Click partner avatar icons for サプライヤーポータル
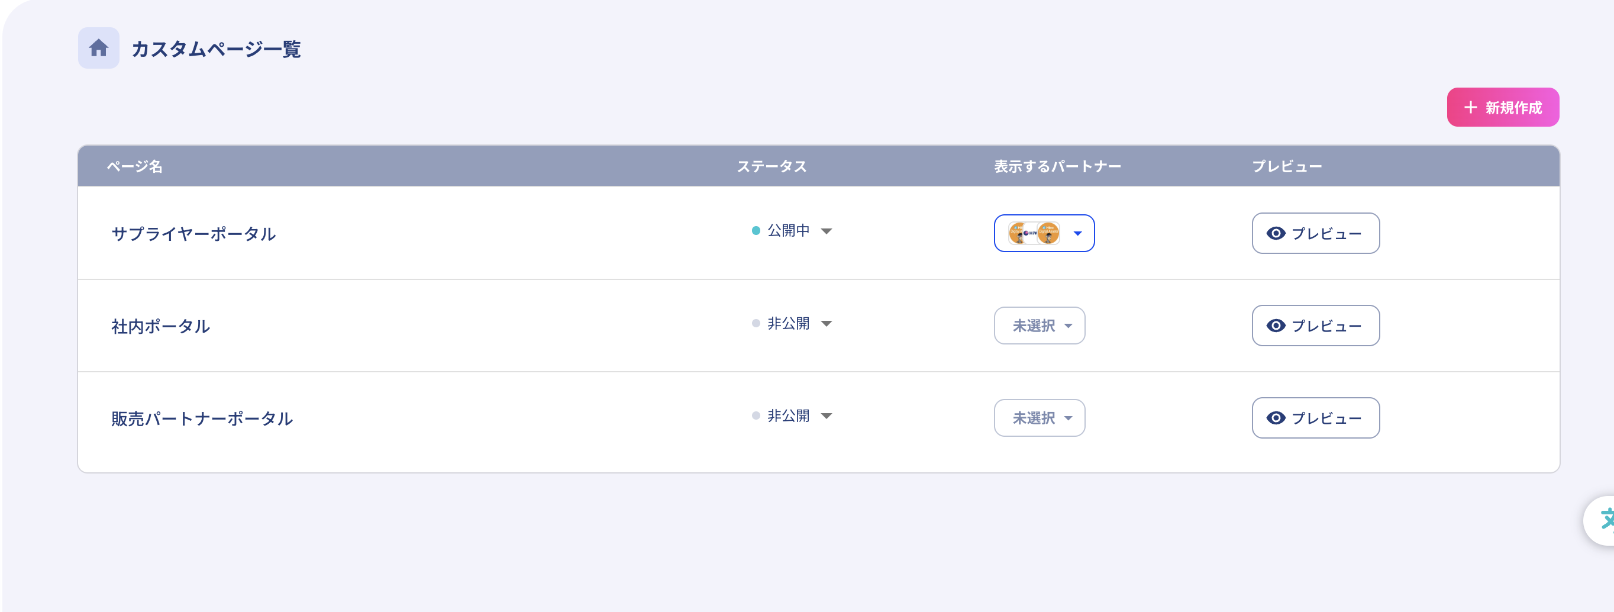 click(x=1034, y=233)
